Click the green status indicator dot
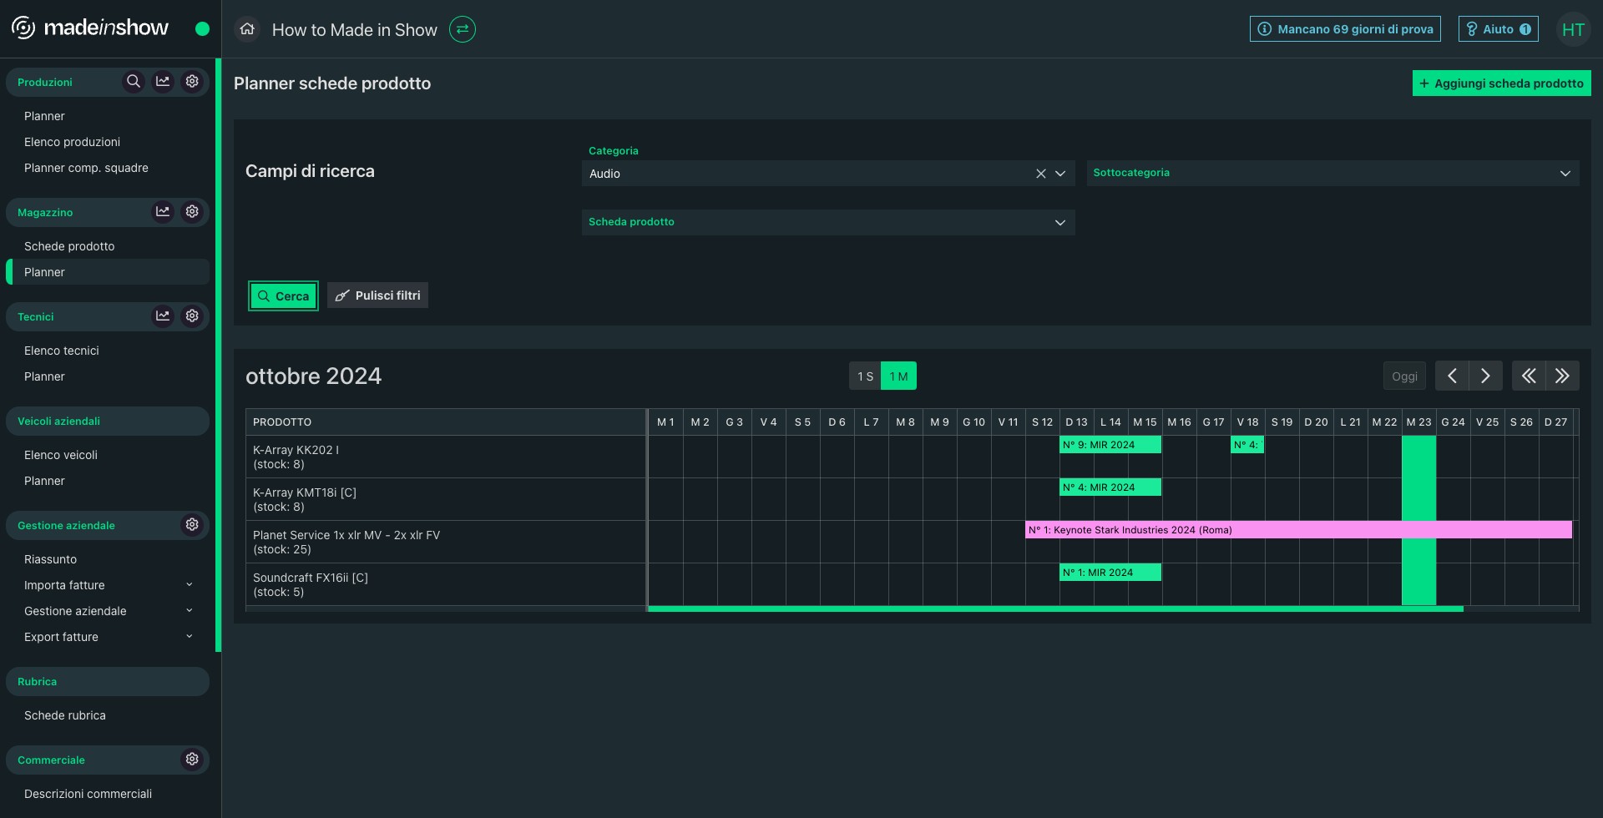This screenshot has height=818, width=1603. (x=202, y=29)
